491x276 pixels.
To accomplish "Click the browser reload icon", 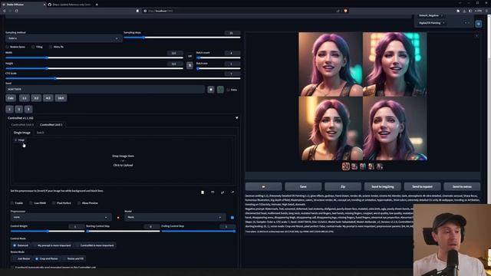I will (x=16, y=11).
